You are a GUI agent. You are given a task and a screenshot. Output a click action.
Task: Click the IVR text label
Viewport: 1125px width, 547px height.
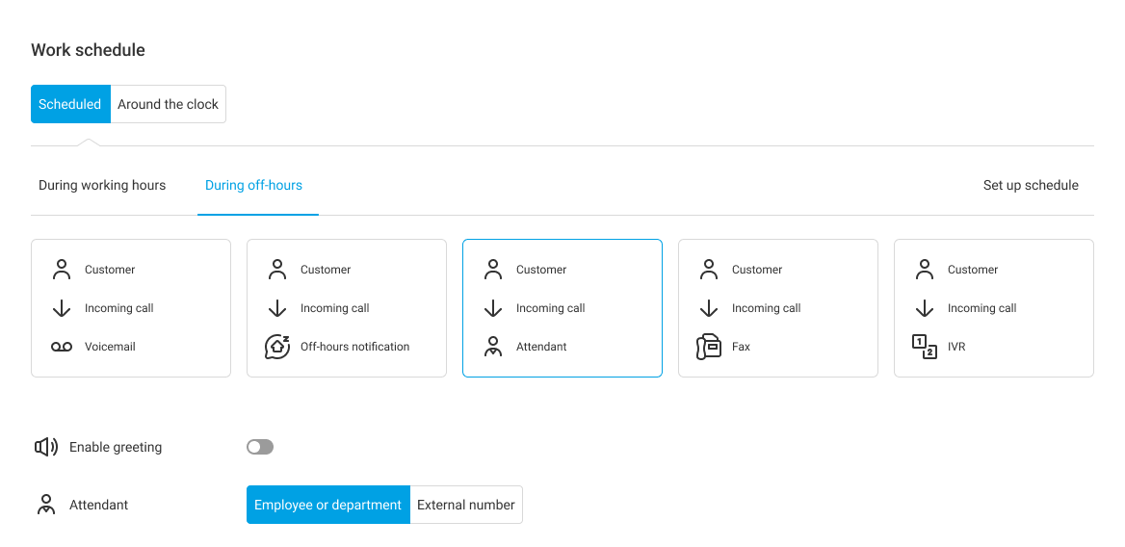click(956, 347)
